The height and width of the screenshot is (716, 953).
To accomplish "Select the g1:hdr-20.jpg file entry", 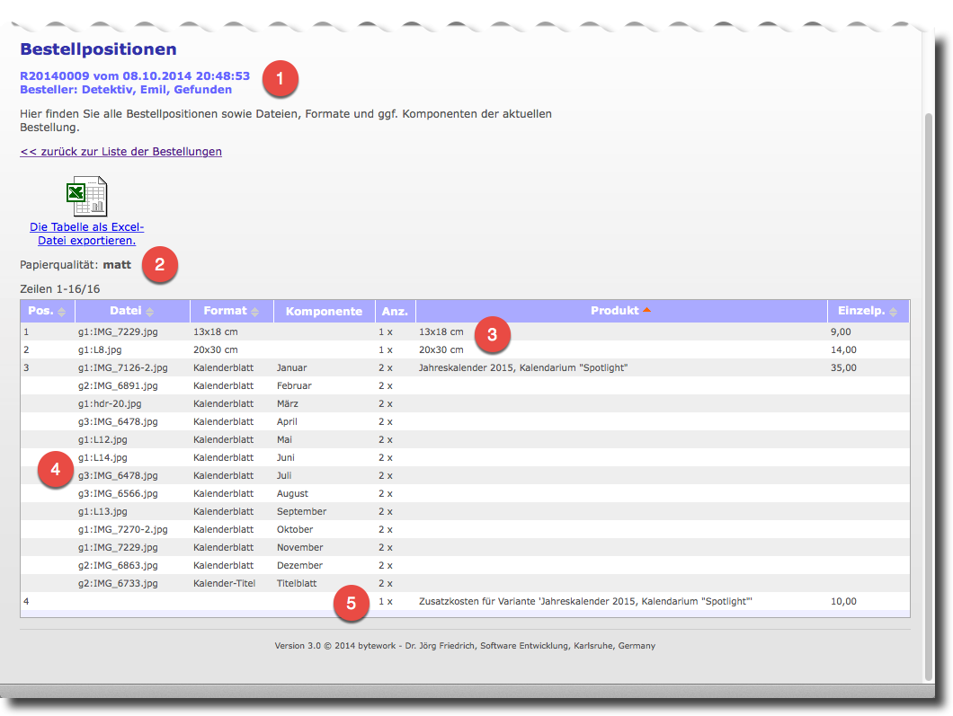I will tap(110, 403).
